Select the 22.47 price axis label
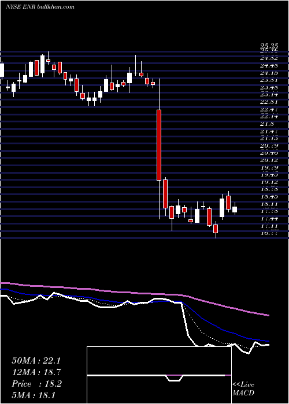Viewport: 289px width, 404px height. pyautogui.click(x=269, y=110)
